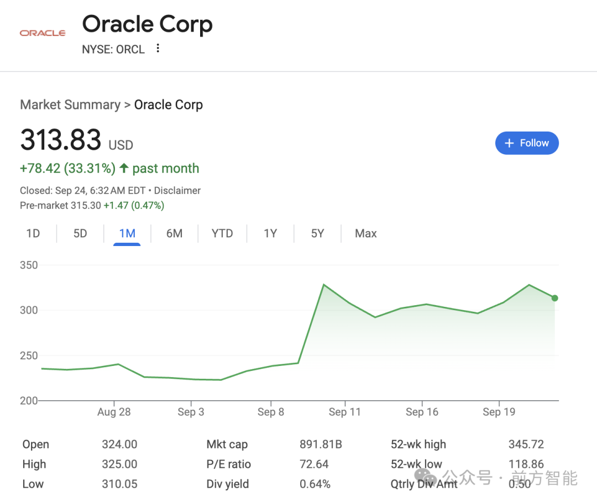This screenshot has height=502, width=597.
Task: Click the Oracle logo image
Action: tap(43, 33)
